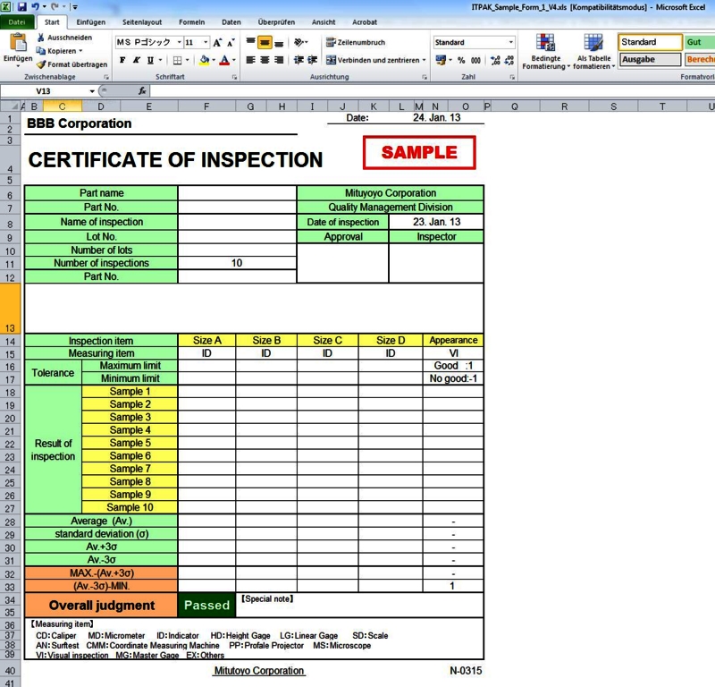Click the insert function fx icon
Image resolution: width=715 pixels, height=687 pixels.
pyautogui.click(x=142, y=91)
